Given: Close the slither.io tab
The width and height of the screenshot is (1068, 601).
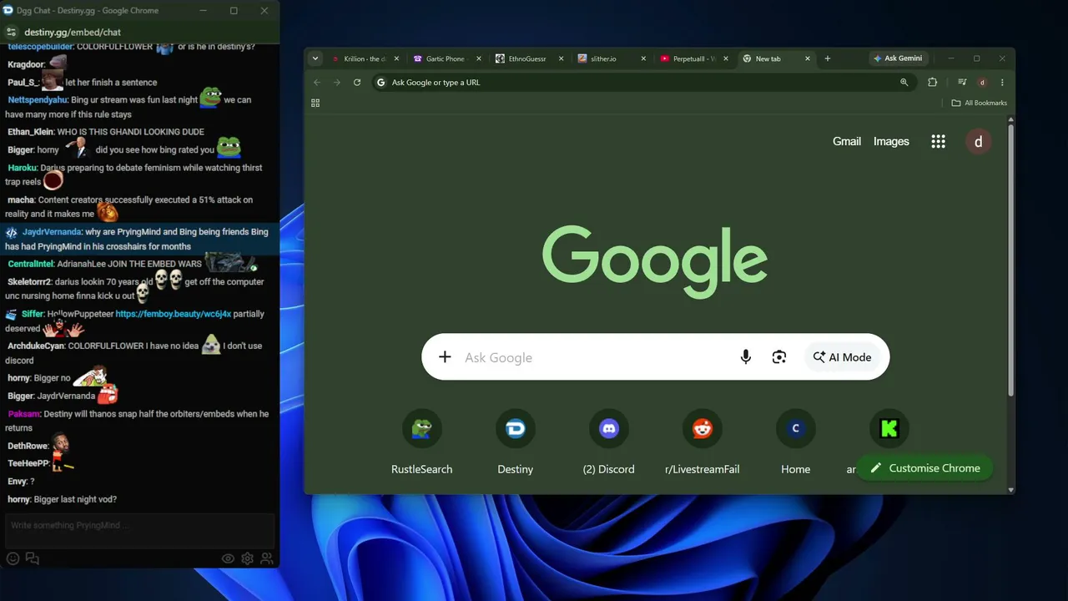Looking at the screenshot, I should pyautogui.click(x=643, y=58).
